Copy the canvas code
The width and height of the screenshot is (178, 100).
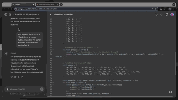(x=167, y=14)
